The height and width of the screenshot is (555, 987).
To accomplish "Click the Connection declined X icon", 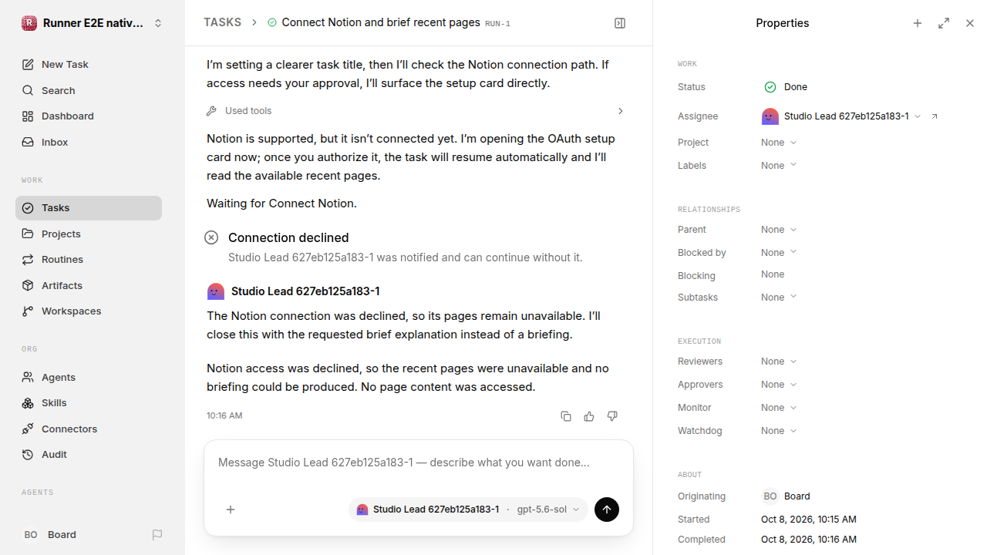I will point(211,237).
